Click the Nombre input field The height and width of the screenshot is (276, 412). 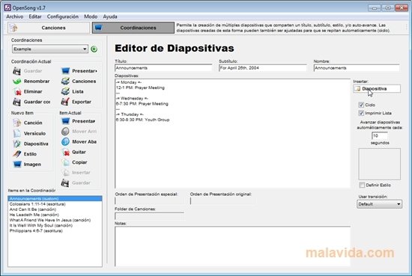click(357, 68)
